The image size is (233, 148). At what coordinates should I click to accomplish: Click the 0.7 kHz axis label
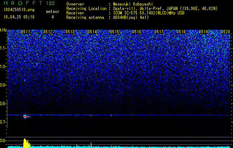click(x=3, y=122)
